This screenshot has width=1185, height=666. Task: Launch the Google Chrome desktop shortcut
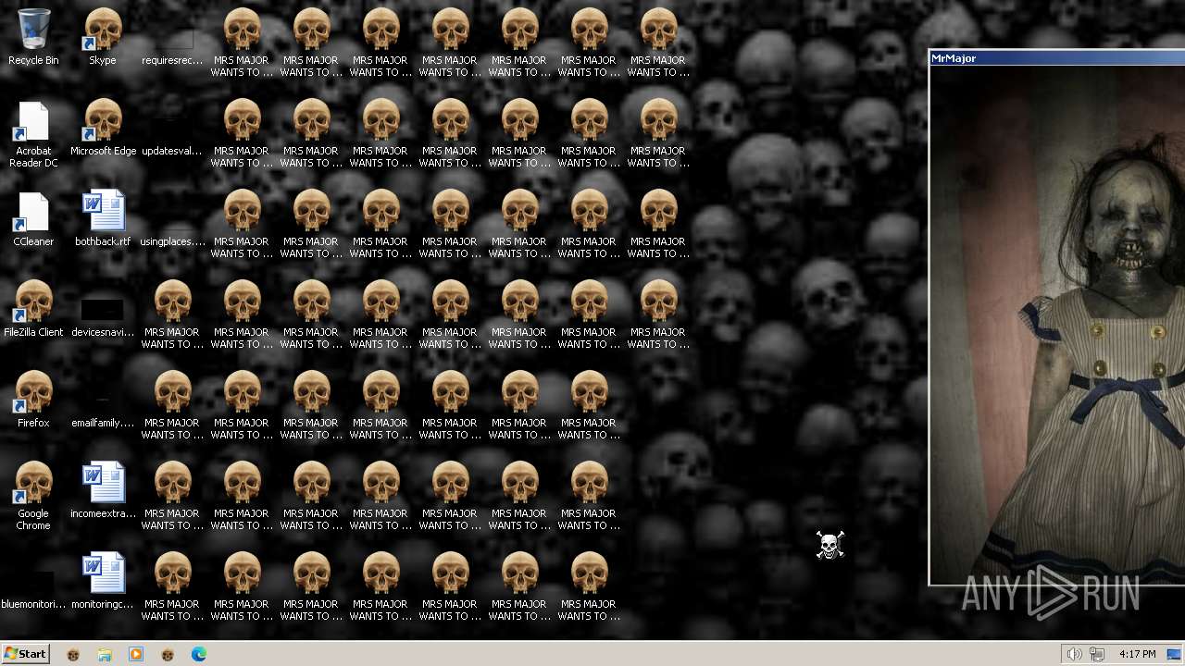(x=33, y=497)
